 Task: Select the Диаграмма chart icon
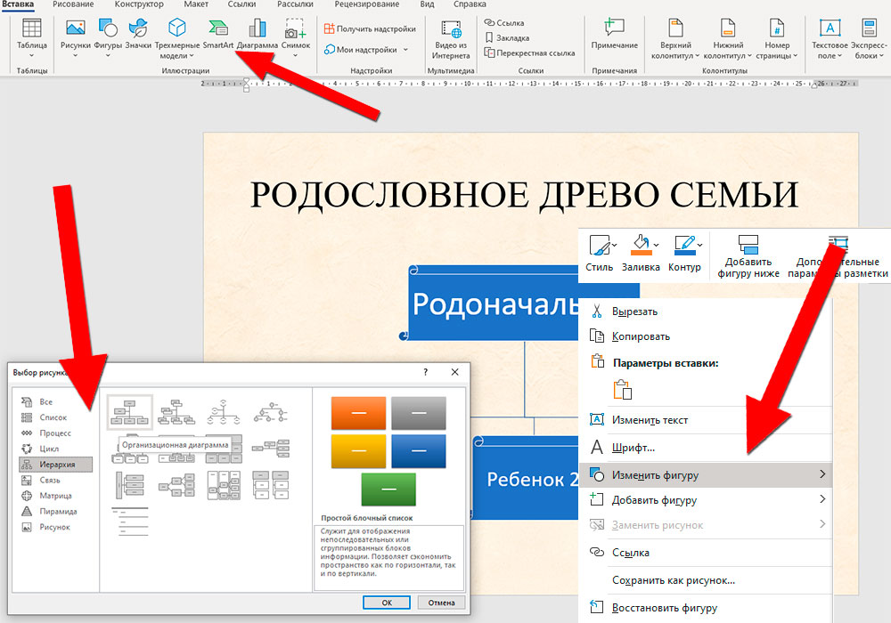tap(257, 33)
